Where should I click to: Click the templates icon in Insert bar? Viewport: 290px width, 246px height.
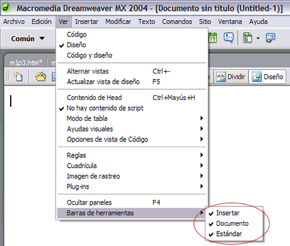[248, 38]
